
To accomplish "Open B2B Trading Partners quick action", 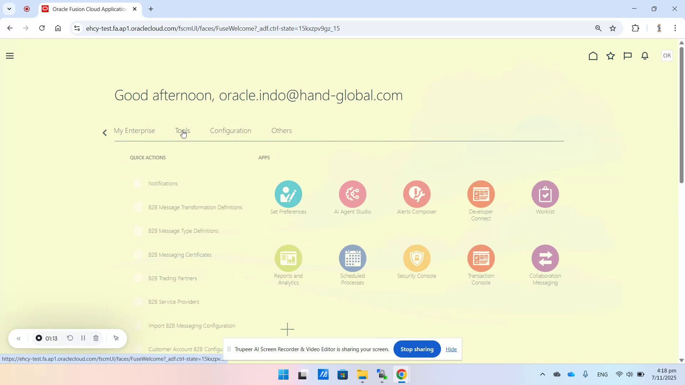I will pyautogui.click(x=173, y=278).
